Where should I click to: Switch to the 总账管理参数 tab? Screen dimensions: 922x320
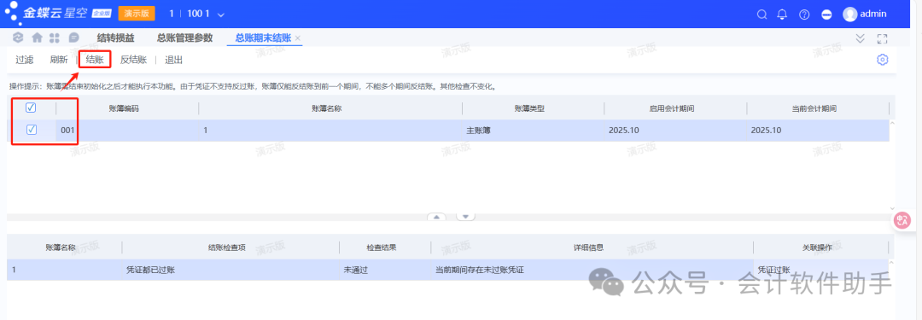tap(184, 38)
